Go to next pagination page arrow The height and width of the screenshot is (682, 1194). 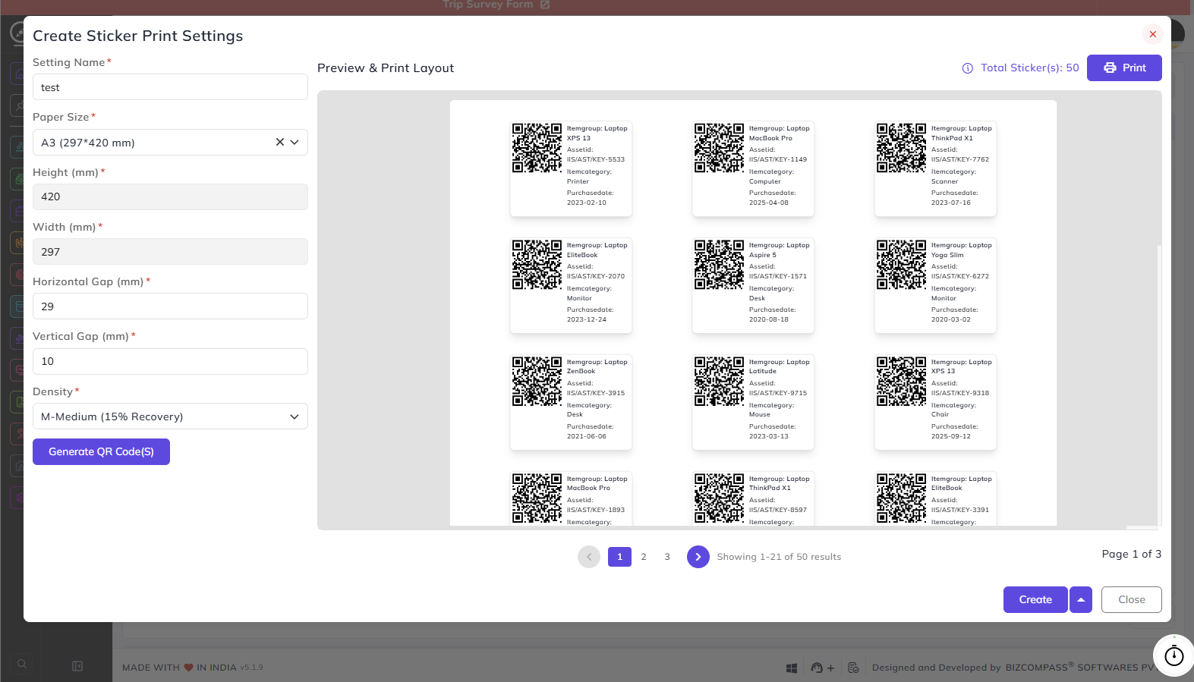pos(698,557)
